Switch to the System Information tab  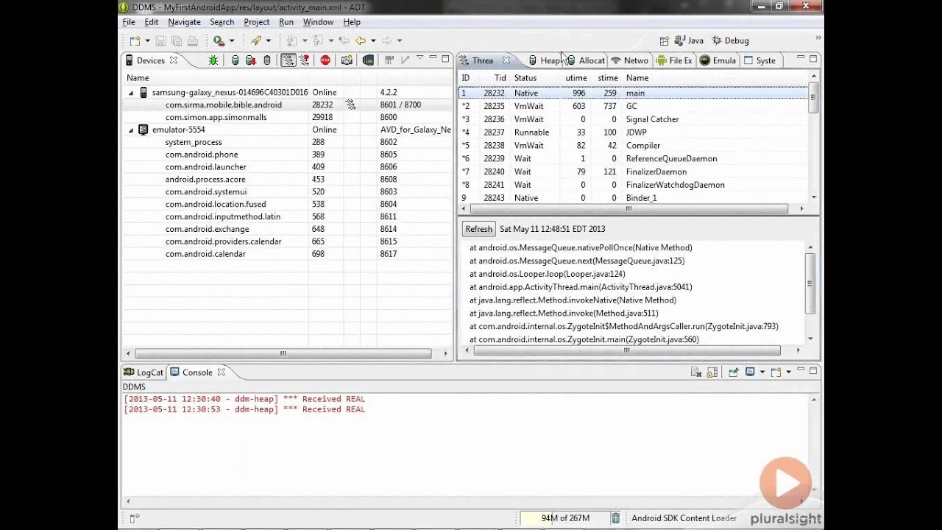click(760, 60)
